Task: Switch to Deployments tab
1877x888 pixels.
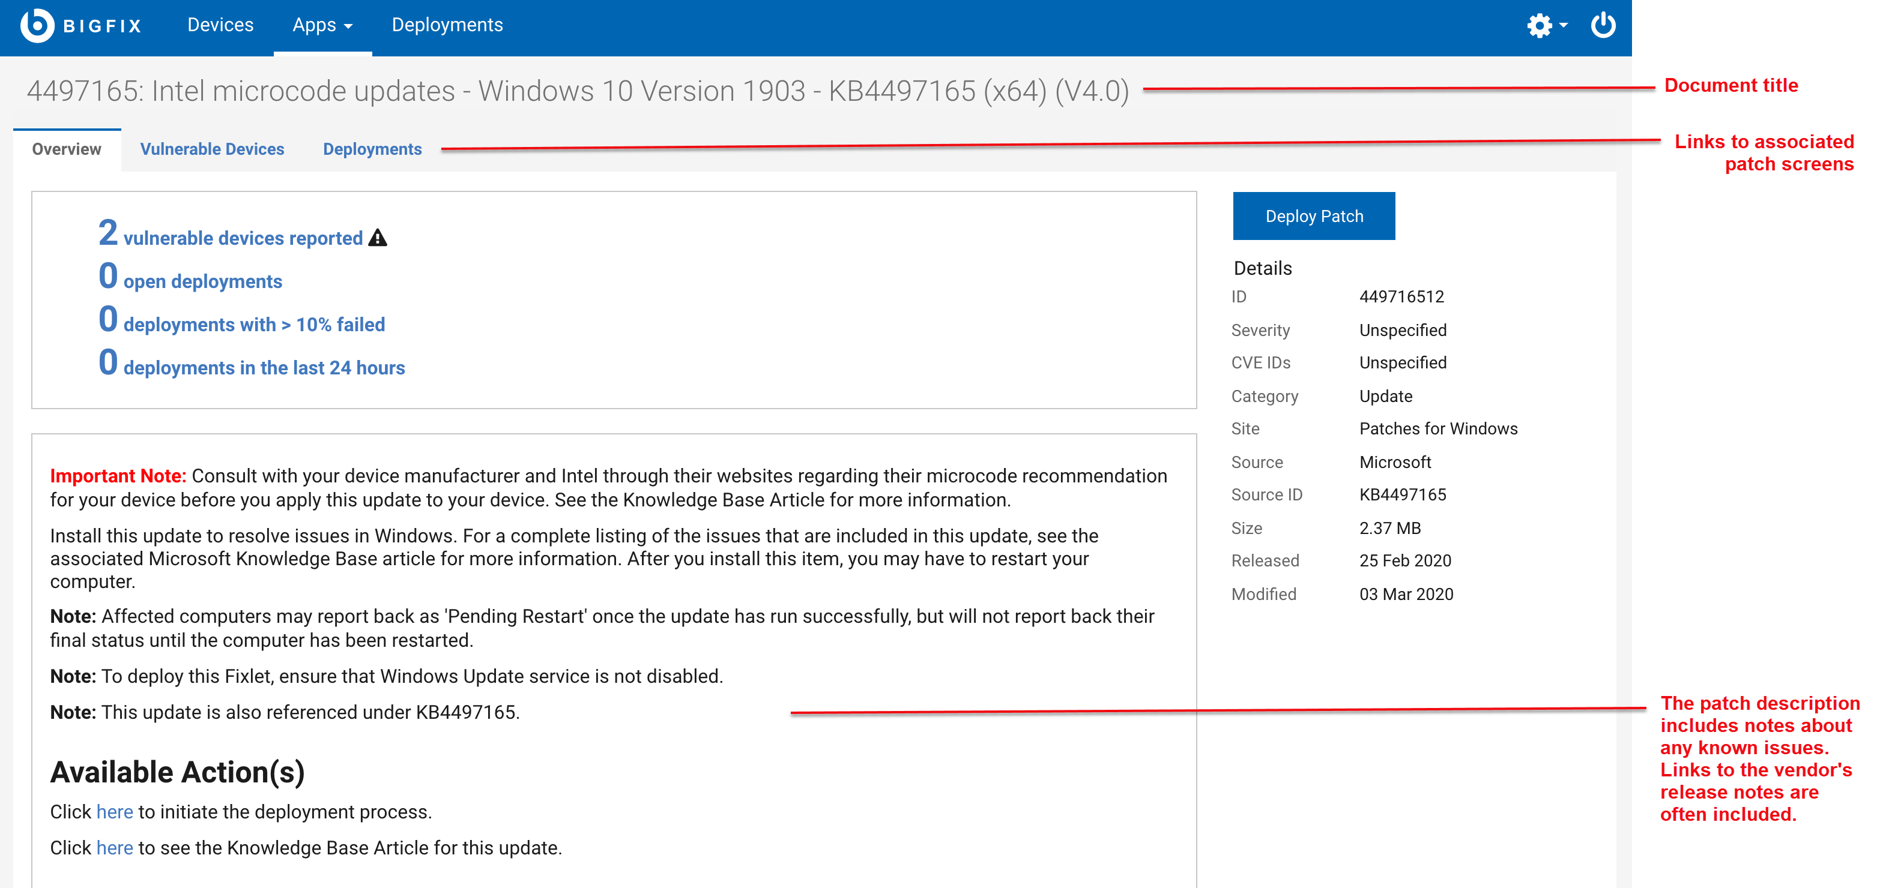Action: 372,148
